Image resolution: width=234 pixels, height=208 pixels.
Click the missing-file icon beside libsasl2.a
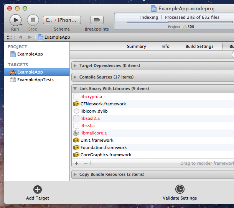[x=76, y=118]
